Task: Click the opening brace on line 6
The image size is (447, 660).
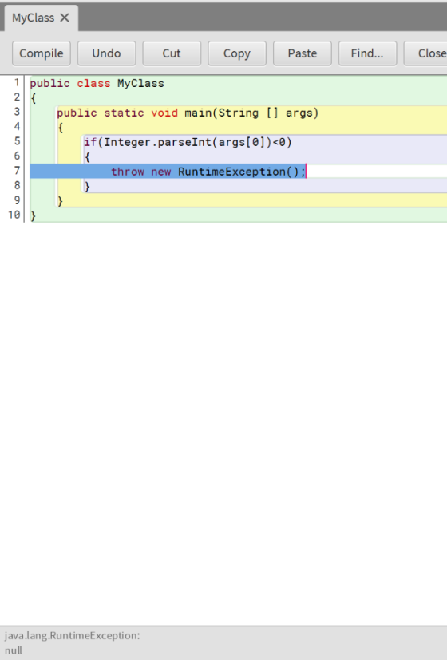Action: click(x=87, y=157)
